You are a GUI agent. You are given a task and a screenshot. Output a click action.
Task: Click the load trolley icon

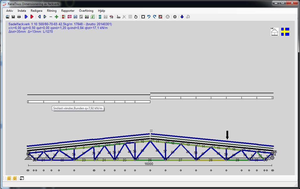click(119, 17)
